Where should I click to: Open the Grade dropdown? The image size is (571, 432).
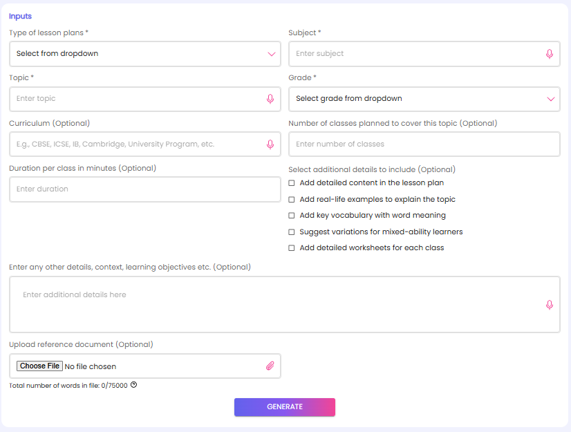(424, 99)
